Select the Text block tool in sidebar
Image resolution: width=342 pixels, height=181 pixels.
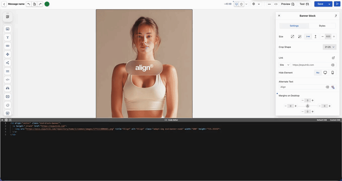point(8,37)
